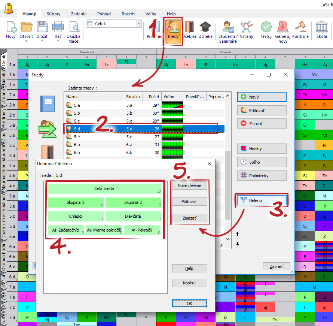Image resolution: width=333 pixels, height=326 pixels.
Task: Click the Kopíruj button
Action: (x=189, y=283)
